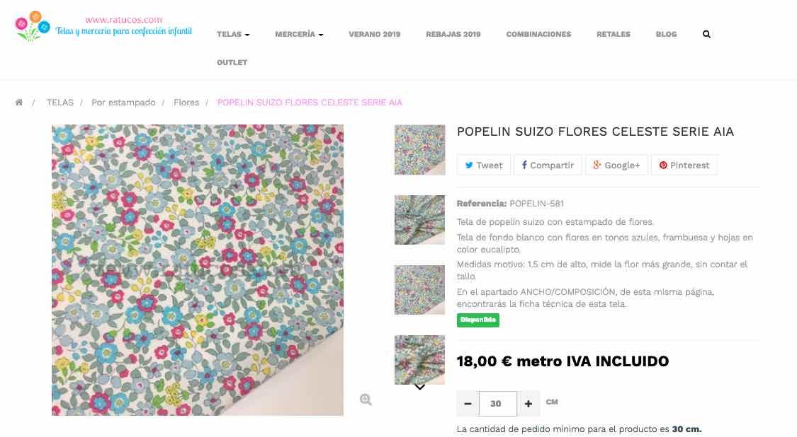The width and height of the screenshot is (797, 437).
Task: Increase quantity with the plus button
Action: click(x=528, y=404)
